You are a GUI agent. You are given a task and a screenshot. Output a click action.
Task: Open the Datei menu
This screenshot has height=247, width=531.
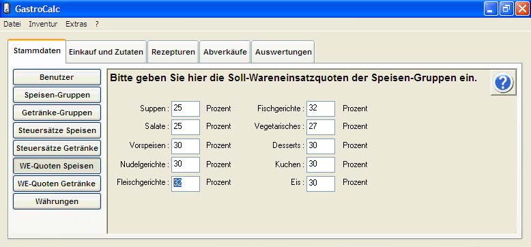(x=12, y=24)
